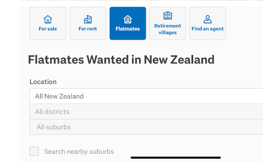The width and height of the screenshot is (263, 162).
Task: Go to Retirement villages text link
Action: pyautogui.click(x=168, y=29)
